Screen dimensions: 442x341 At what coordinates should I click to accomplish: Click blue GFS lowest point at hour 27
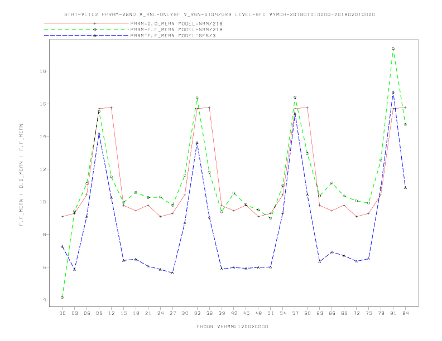(x=172, y=273)
